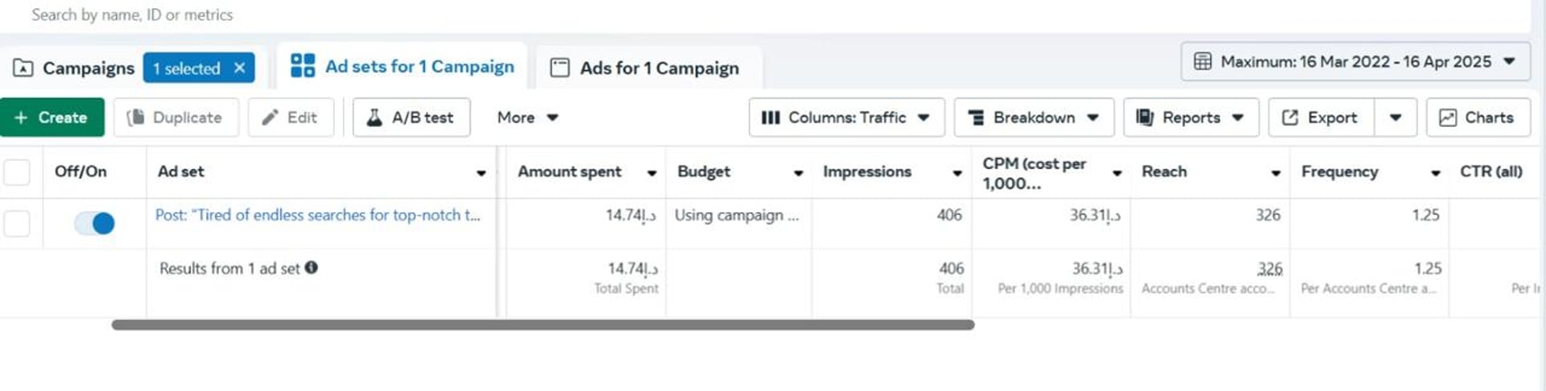Click the horizontal table scrollbar

tap(542, 325)
